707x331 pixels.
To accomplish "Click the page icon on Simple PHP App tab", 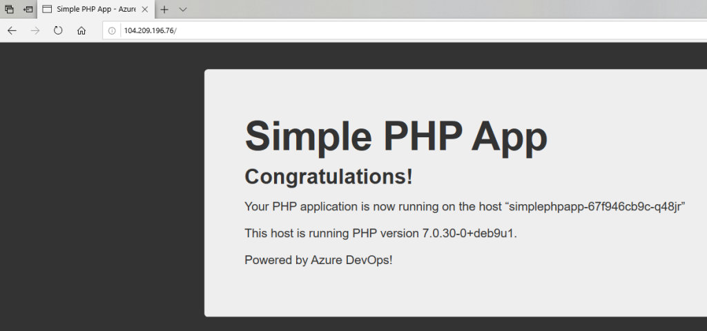I will 47,9.
